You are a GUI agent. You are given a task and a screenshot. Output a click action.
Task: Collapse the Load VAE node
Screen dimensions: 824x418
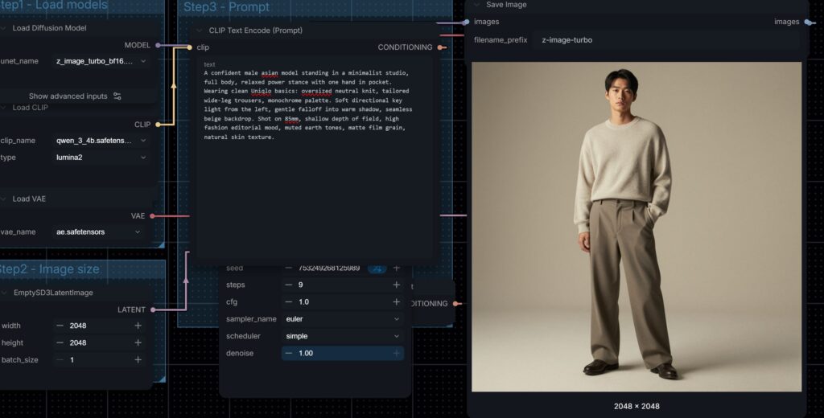pos(4,199)
